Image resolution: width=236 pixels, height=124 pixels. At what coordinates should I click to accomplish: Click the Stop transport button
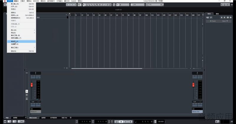point(121,122)
